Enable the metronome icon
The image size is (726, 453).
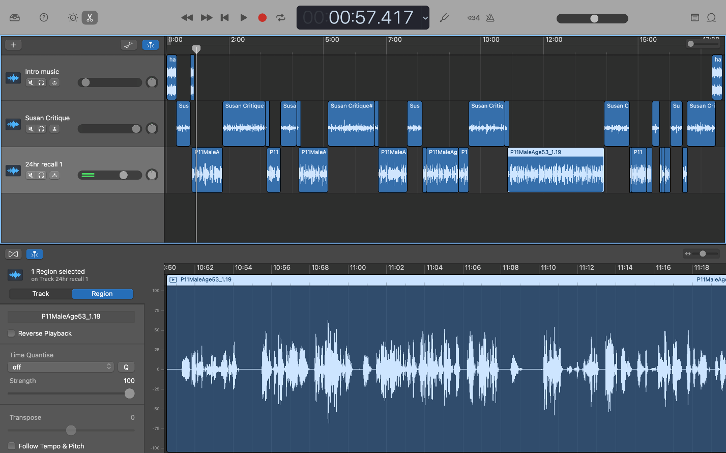click(490, 17)
